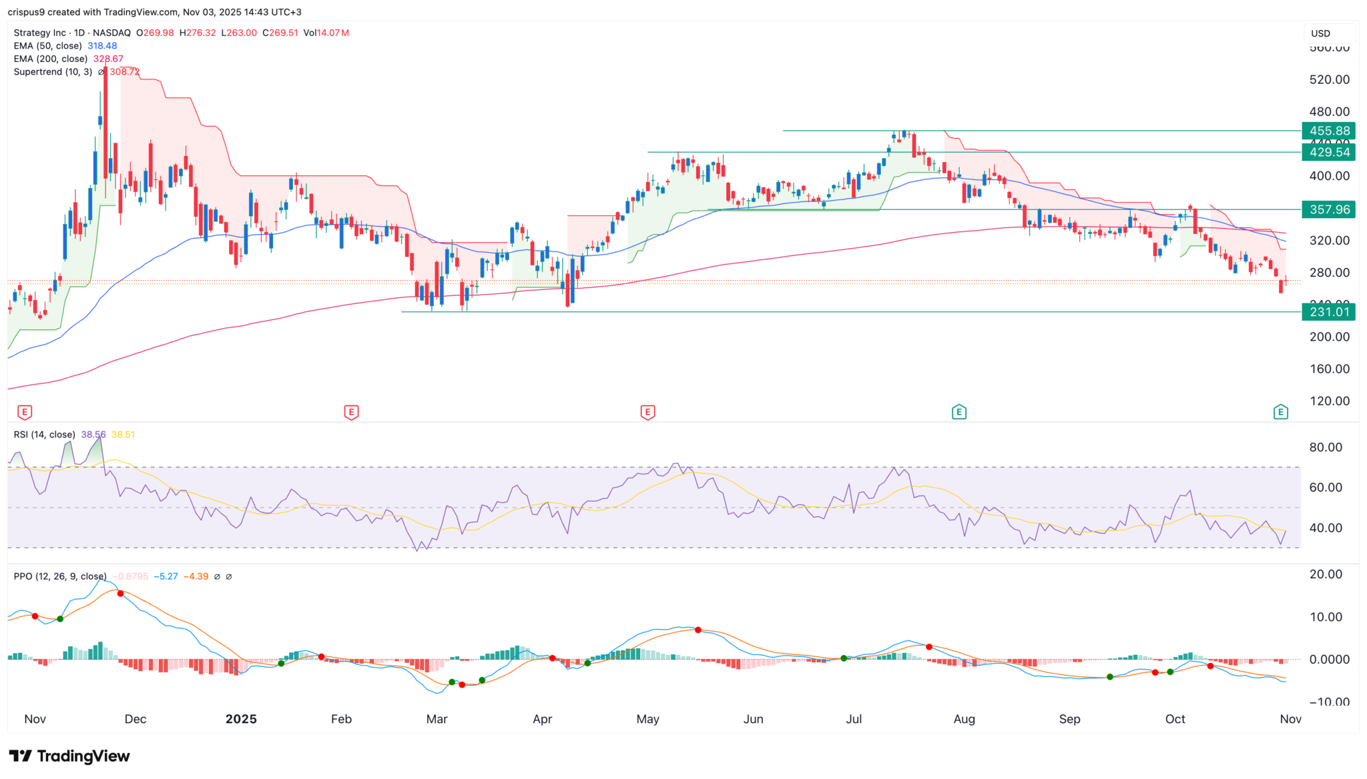Click the leftmost red earnings E marker
This screenshot has width=1367, height=779.
pos(25,412)
